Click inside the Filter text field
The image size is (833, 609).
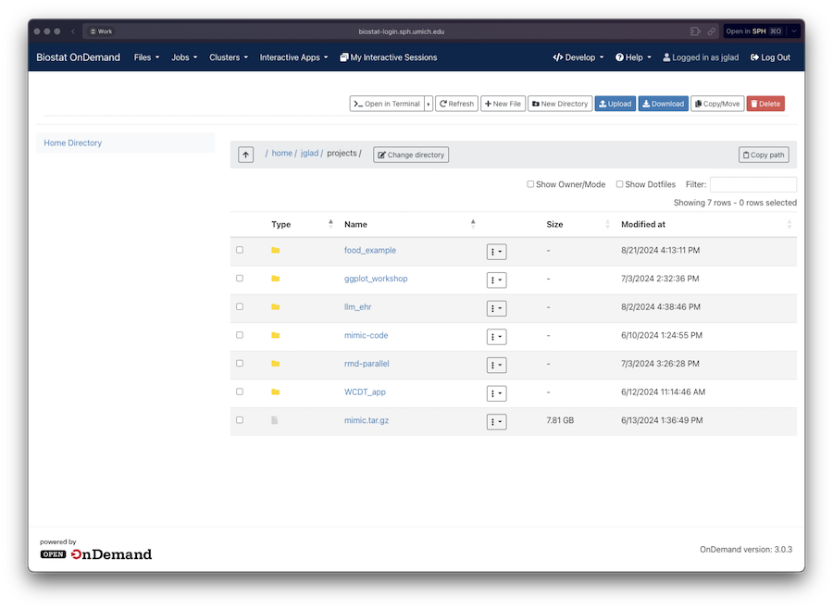(x=752, y=184)
